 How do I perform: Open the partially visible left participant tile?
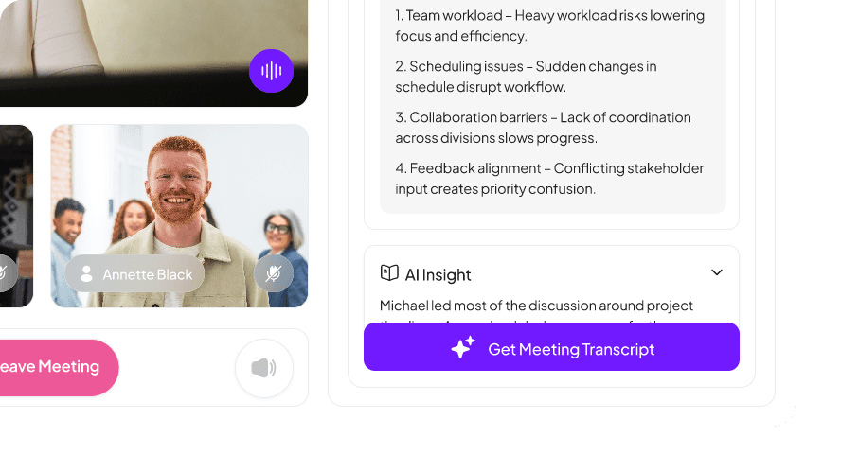(17, 216)
